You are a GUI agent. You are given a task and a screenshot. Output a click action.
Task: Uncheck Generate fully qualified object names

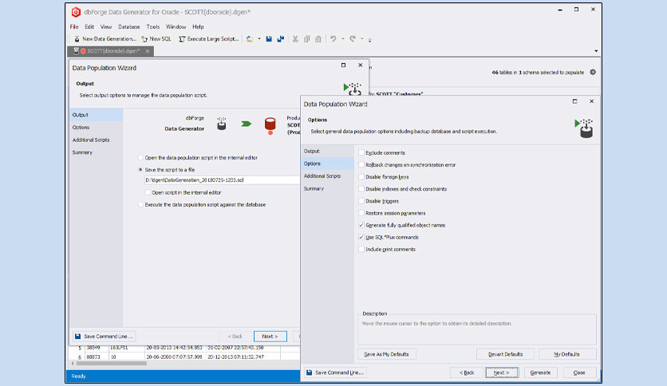(x=361, y=226)
